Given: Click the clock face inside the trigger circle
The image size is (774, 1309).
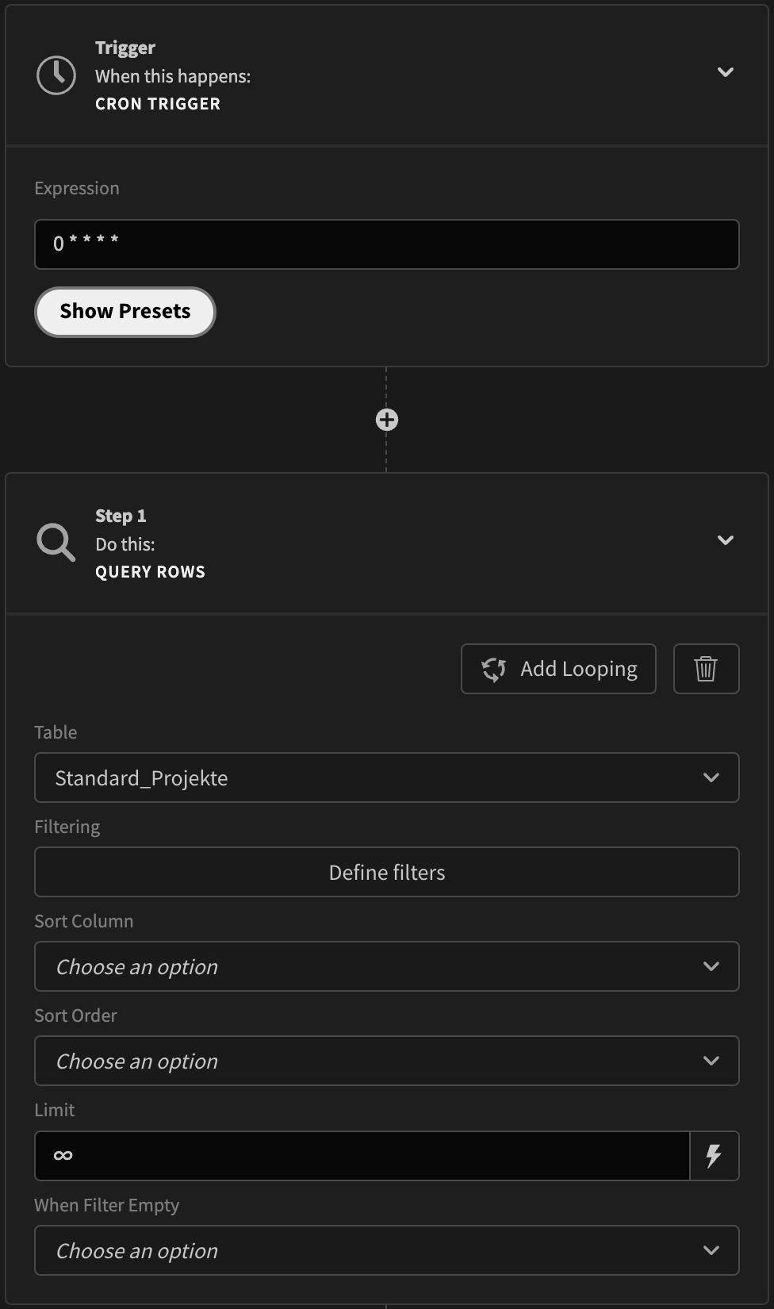Looking at the screenshot, I should click(56, 75).
